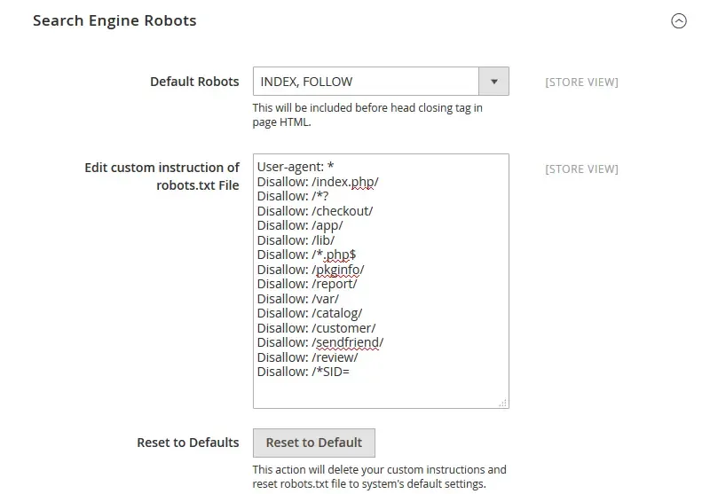Click the 'Disallow: /app/' line

[x=300, y=225]
